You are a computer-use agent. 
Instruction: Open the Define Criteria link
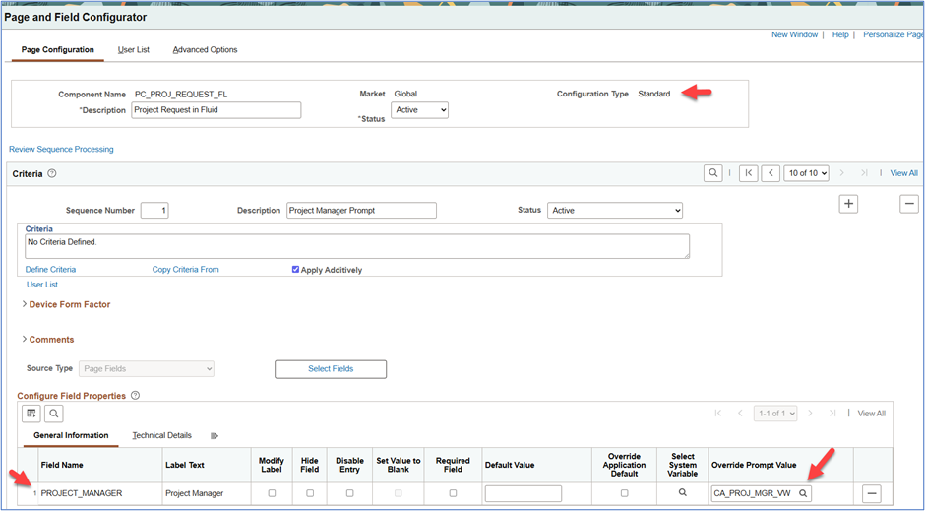[50, 270]
